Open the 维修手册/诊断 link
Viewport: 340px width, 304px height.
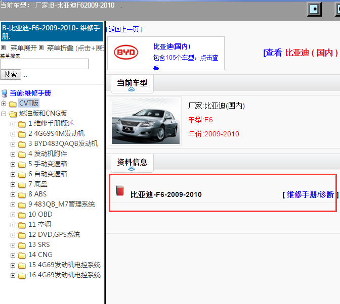pos(310,194)
